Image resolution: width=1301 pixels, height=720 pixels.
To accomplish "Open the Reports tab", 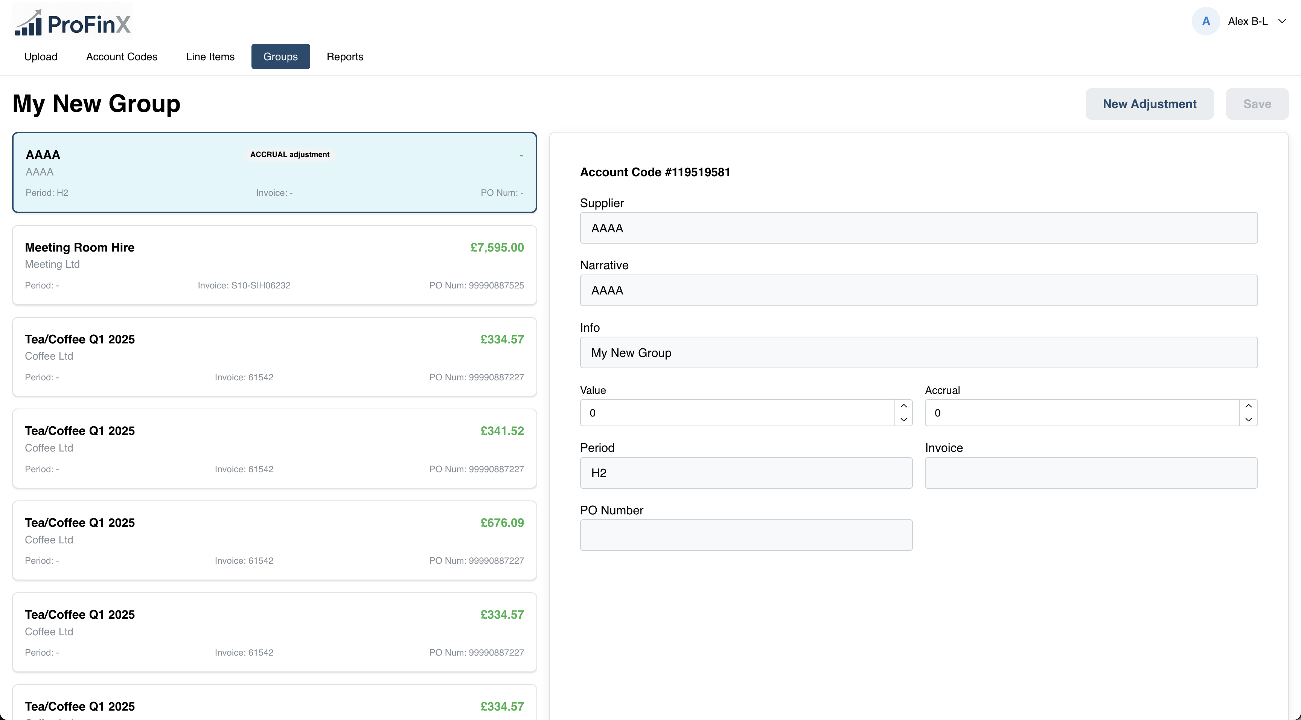I will pyautogui.click(x=344, y=56).
